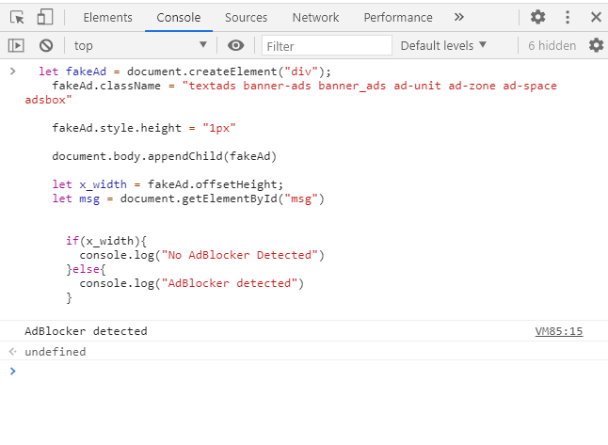Switch to the Performance tab
This screenshot has width=608, height=445.
398,18
